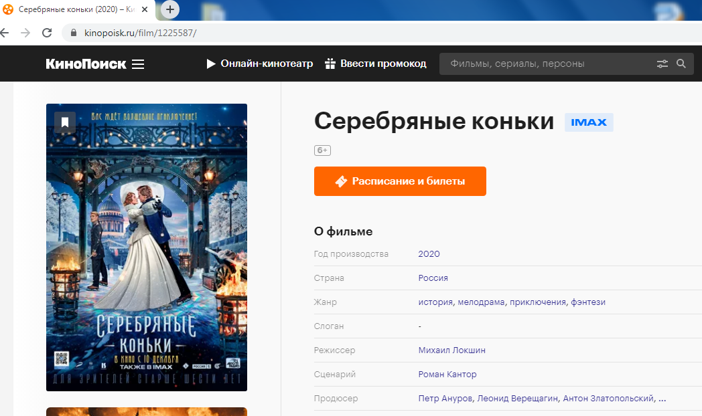702x416 pixels.
Task: Open the search filters icon
Action: (x=662, y=64)
